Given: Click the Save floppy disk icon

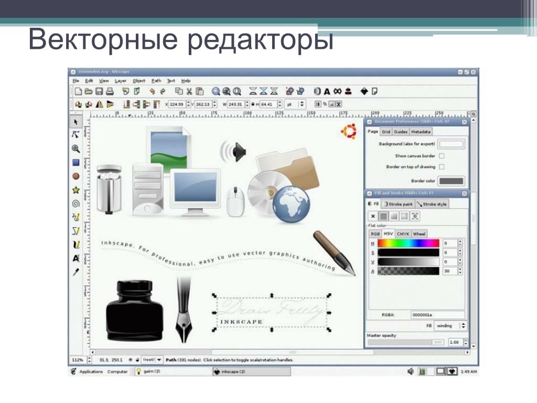Looking at the screenshot, I should [99, 91].
